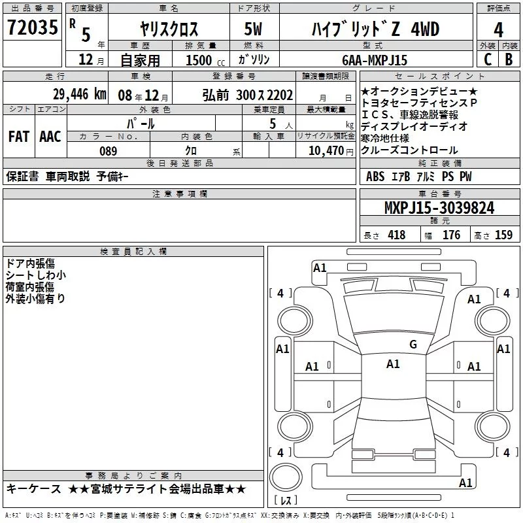Click the front-right wheel in the diagram
This screenshot has height=523, width=523.
[492, 321]
